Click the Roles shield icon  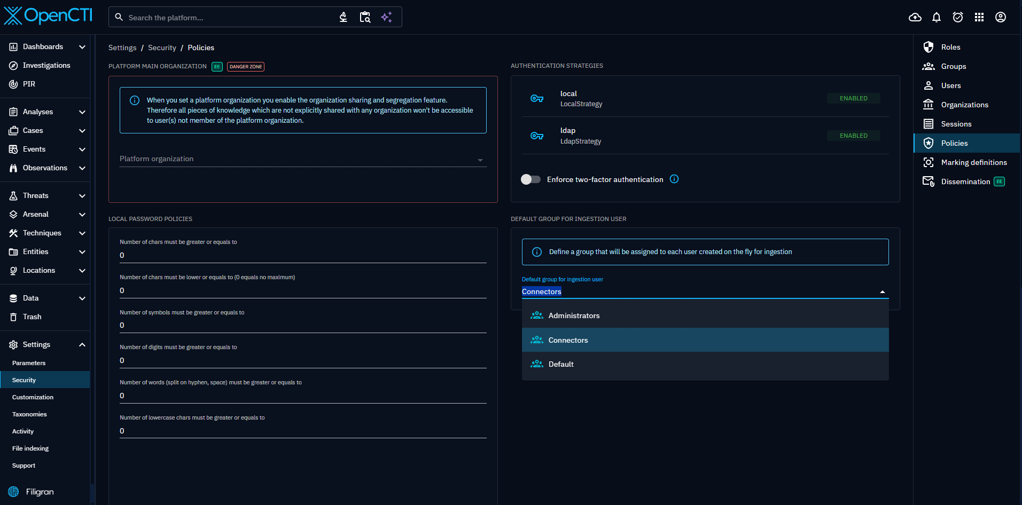tap(929, 47)
